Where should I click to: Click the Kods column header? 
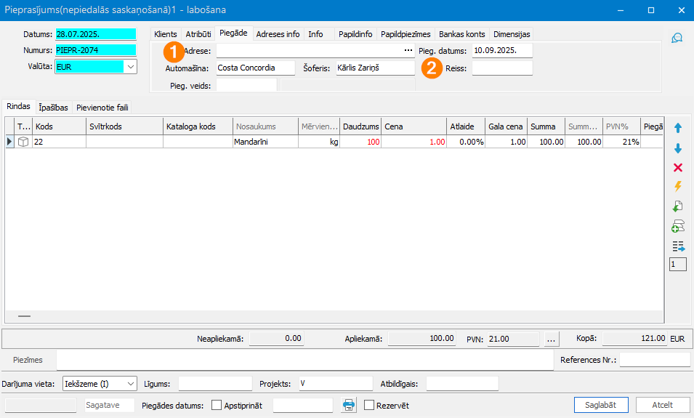point(60,126)
